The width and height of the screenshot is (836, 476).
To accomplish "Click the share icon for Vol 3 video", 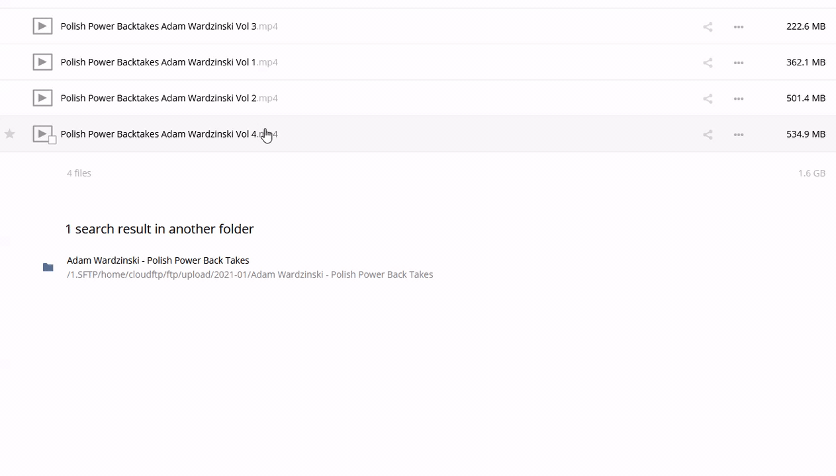I will (708, 26).
